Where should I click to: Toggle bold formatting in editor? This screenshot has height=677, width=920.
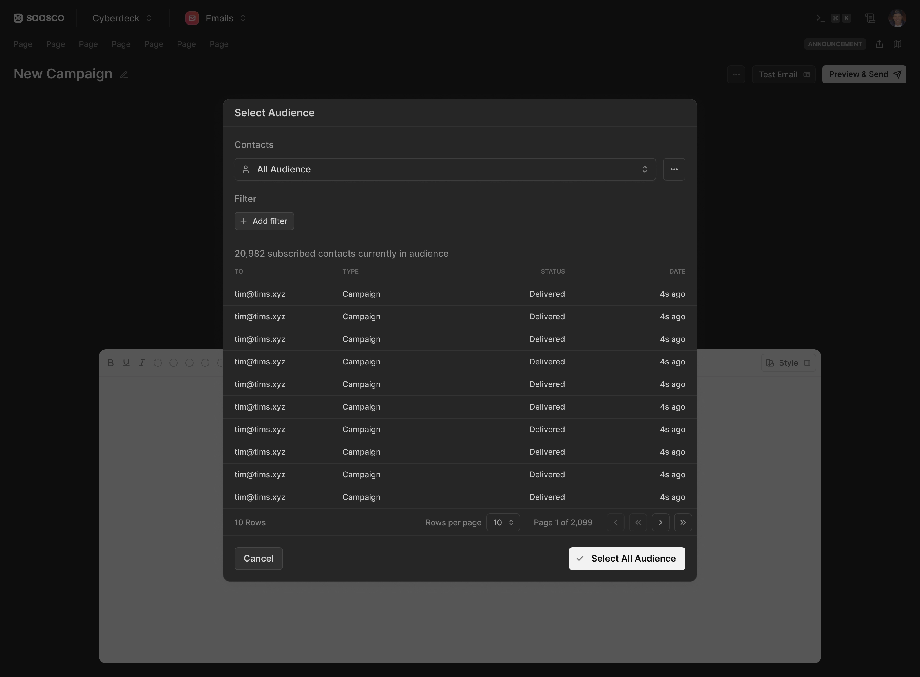point(110,363)
